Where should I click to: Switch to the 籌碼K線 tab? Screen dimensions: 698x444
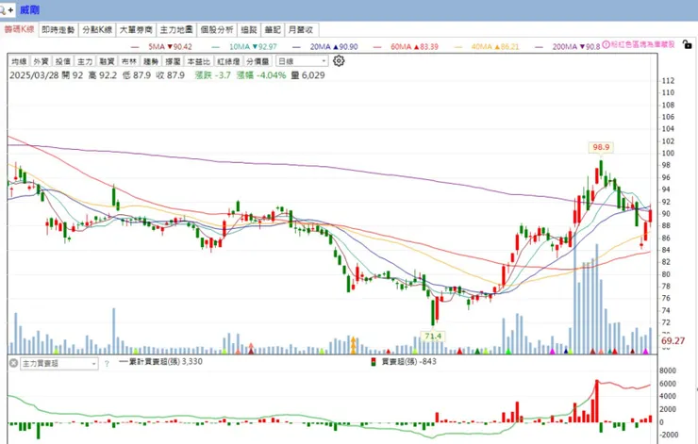(x=19, y=29)
